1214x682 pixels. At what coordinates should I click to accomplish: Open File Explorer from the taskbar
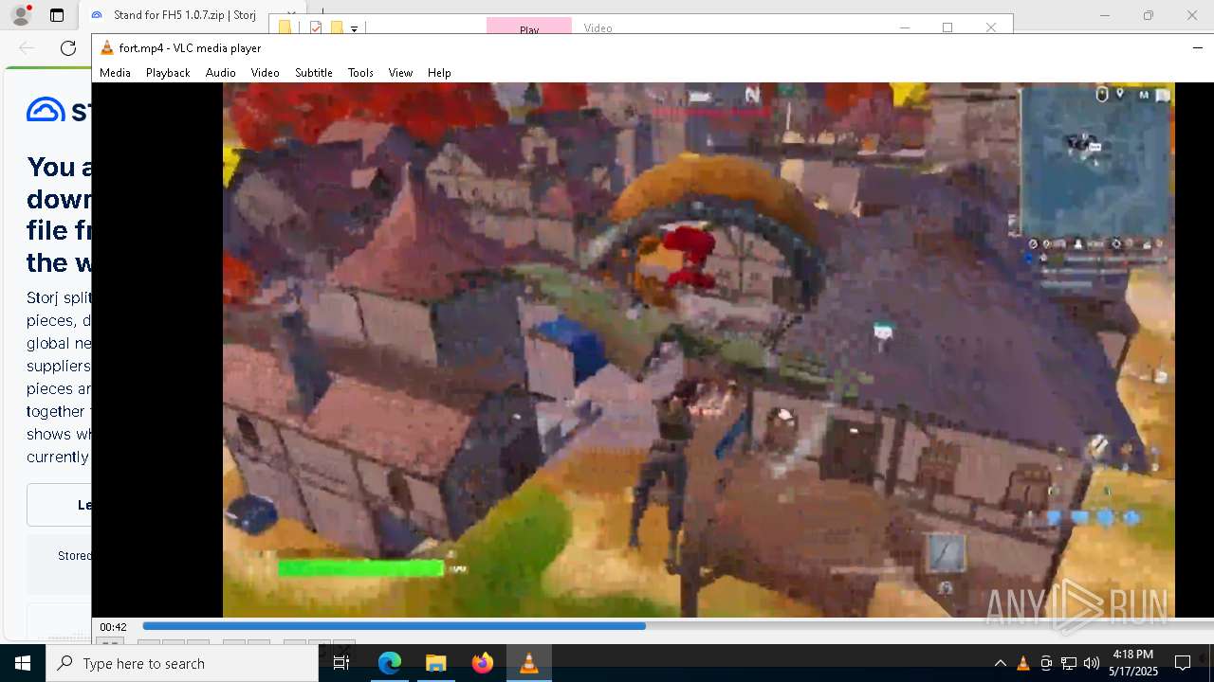tap(435, 663)
